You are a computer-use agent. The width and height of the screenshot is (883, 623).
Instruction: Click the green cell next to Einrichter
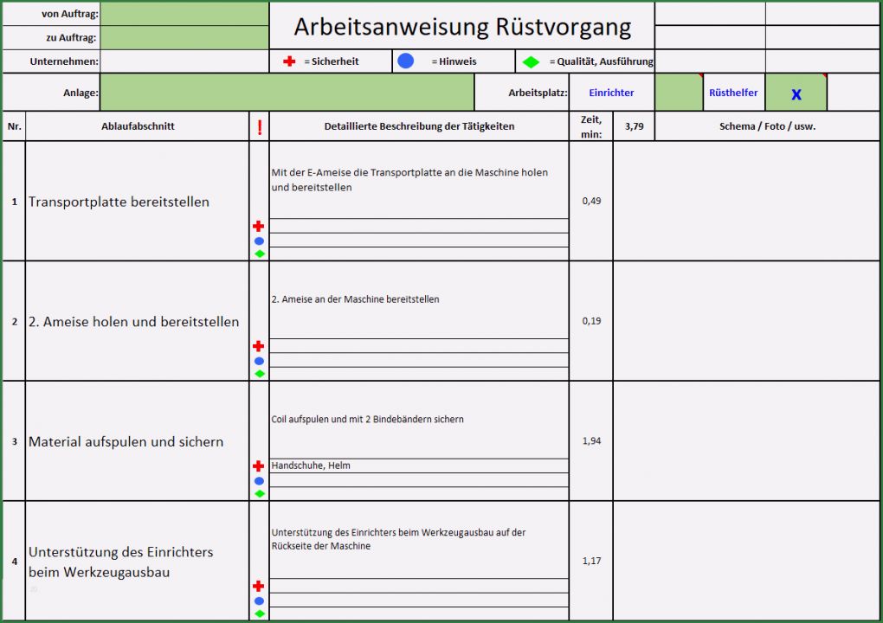(x=676, y=92)
